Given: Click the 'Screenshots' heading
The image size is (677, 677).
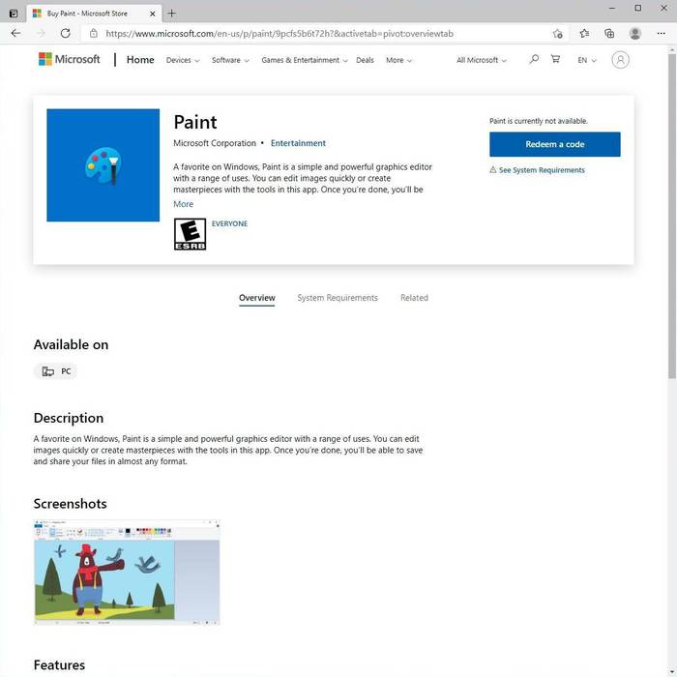Looking at the screenshot, I should click(70, 504).
